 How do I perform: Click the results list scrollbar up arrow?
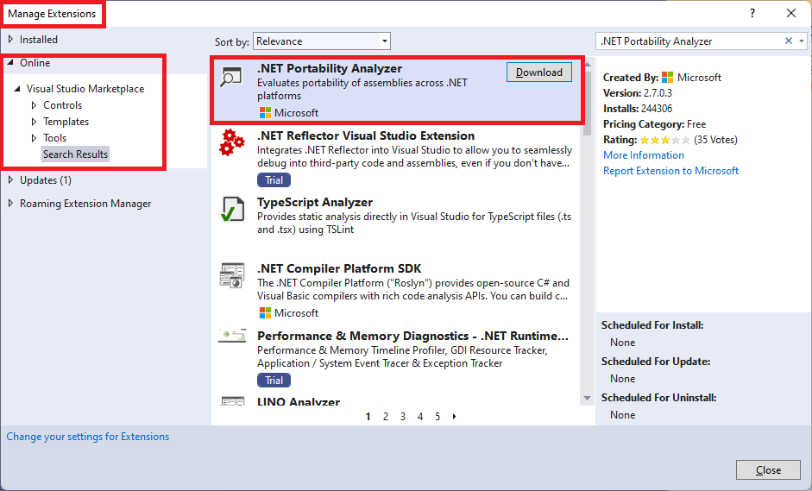tap(588, 64)
